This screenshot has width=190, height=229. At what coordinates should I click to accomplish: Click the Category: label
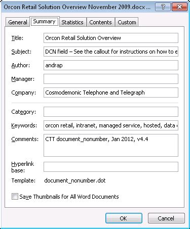pyautogui.click(x=24, y=112)
